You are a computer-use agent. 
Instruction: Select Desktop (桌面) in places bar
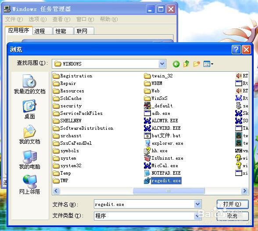29,109
